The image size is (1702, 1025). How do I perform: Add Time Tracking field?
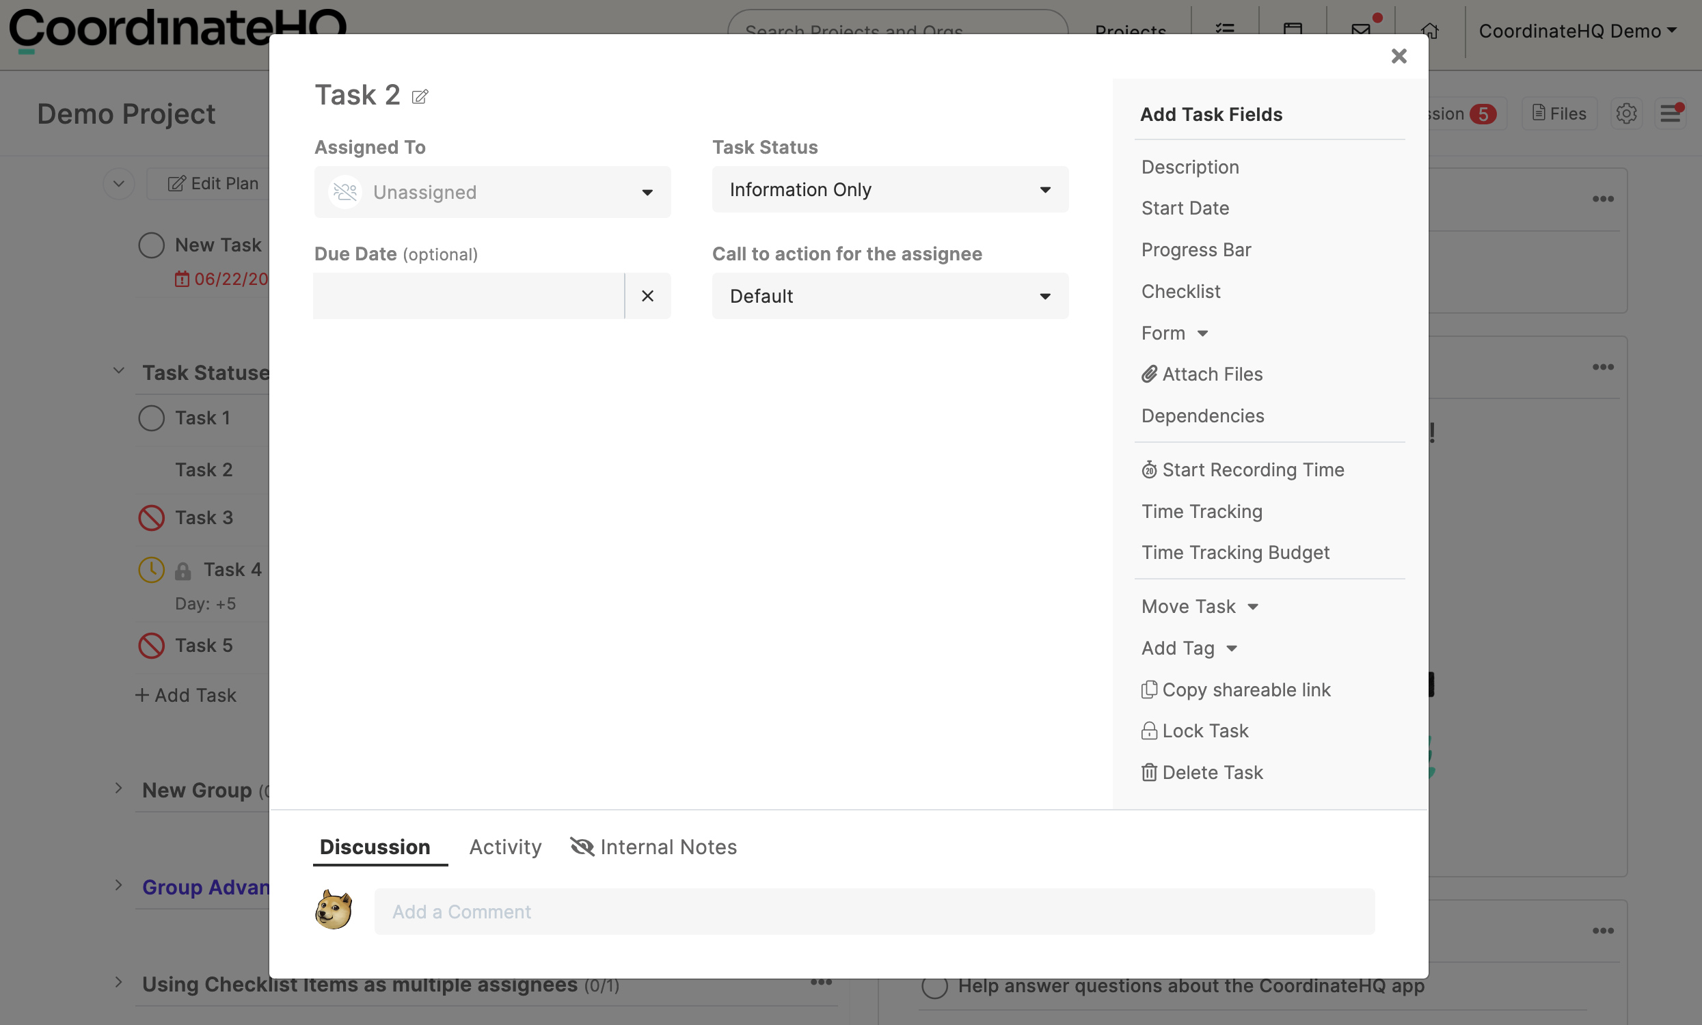(x=1202, y=511)
